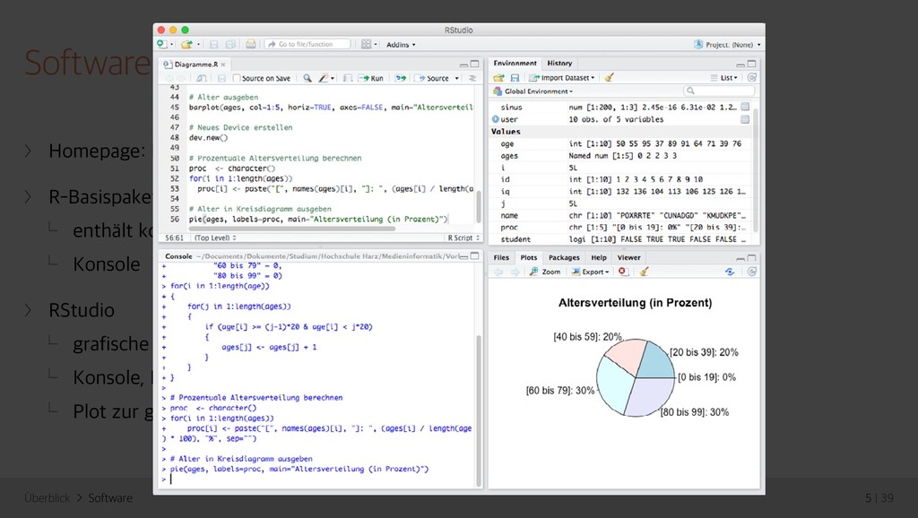Open the Project: (None) menu

pos(728,45)
